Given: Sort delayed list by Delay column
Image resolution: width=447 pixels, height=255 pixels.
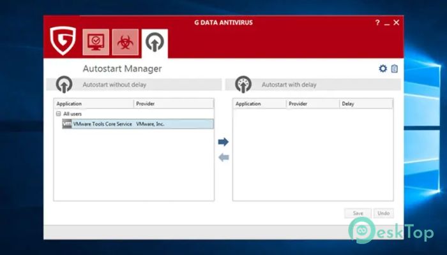Looking at the screenshot, I should (x=366, y=103).
